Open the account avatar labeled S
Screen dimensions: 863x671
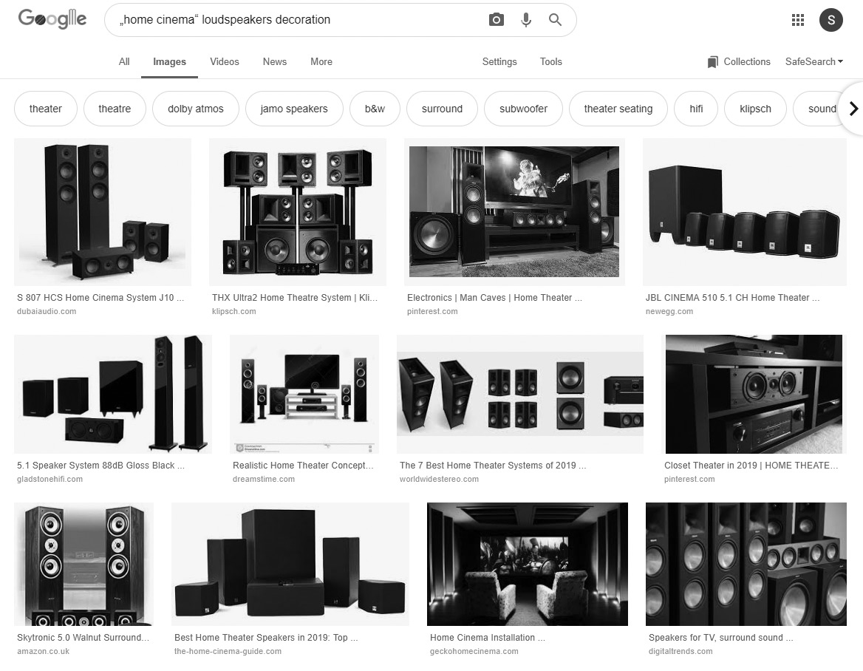tap(831, 21)
